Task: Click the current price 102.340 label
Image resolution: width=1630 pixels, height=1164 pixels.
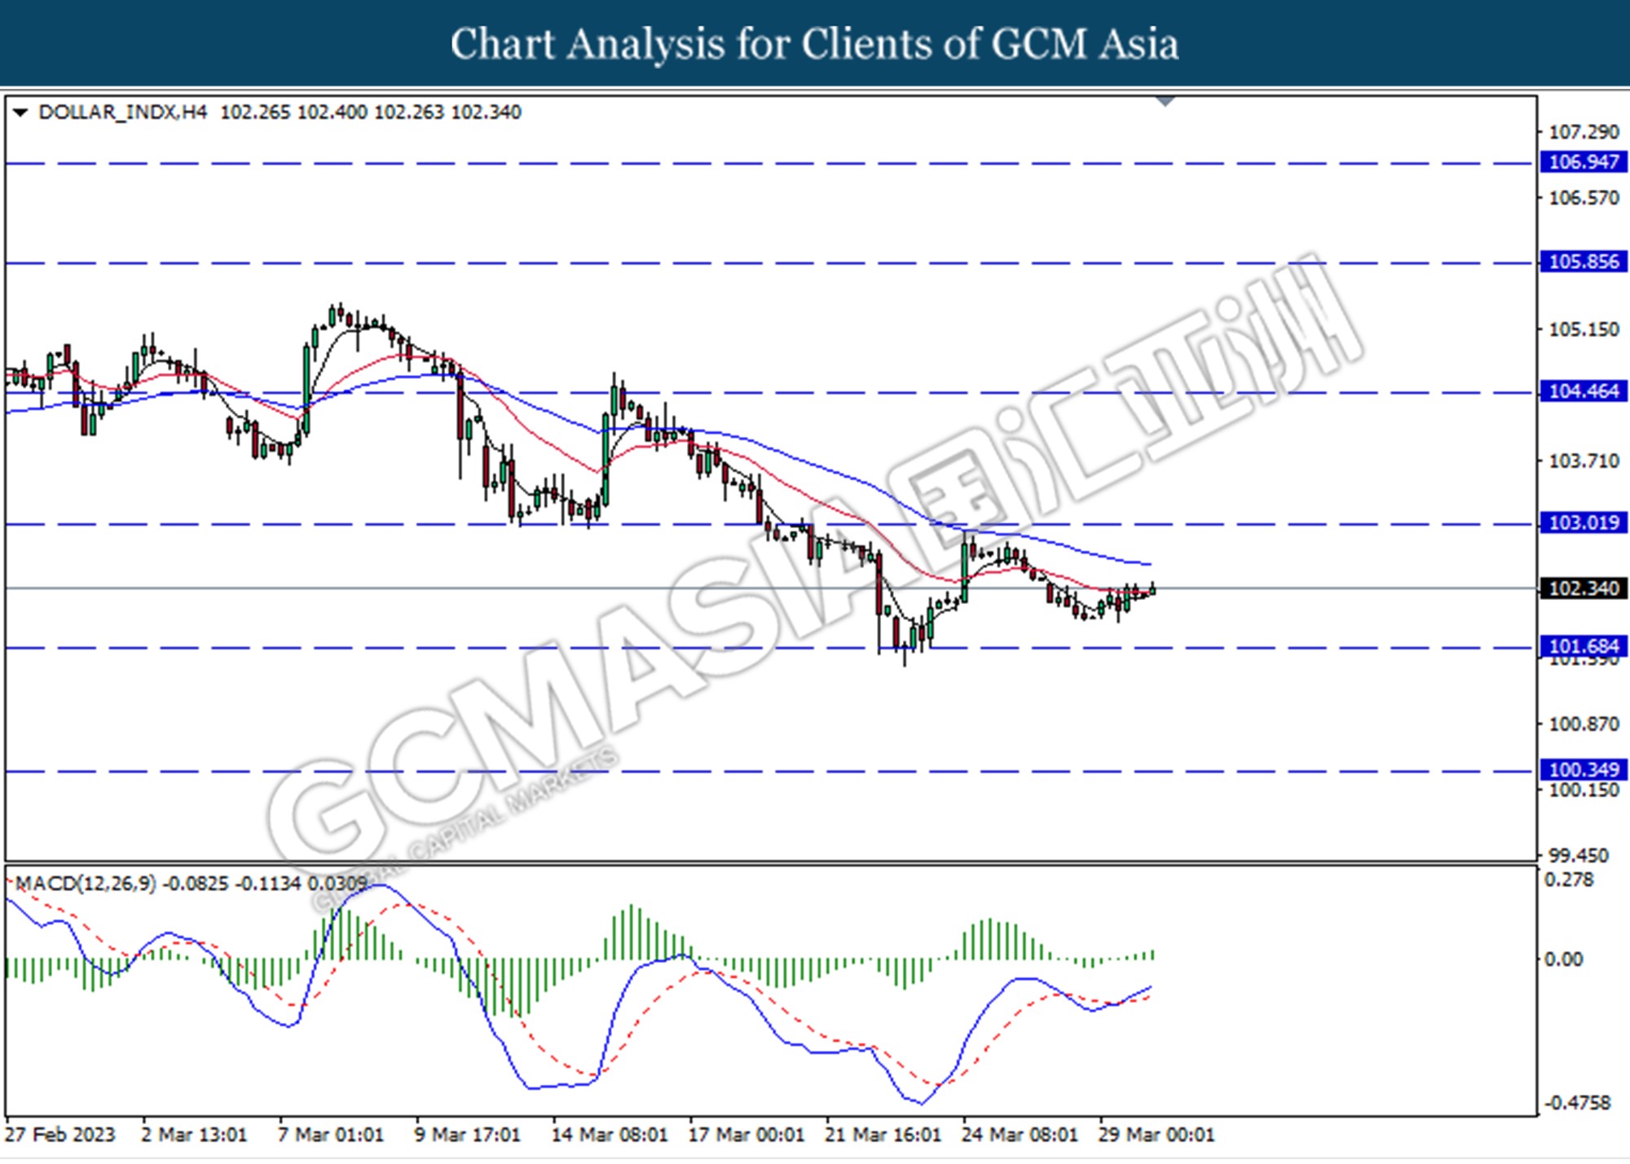Action: (1583, 589)
